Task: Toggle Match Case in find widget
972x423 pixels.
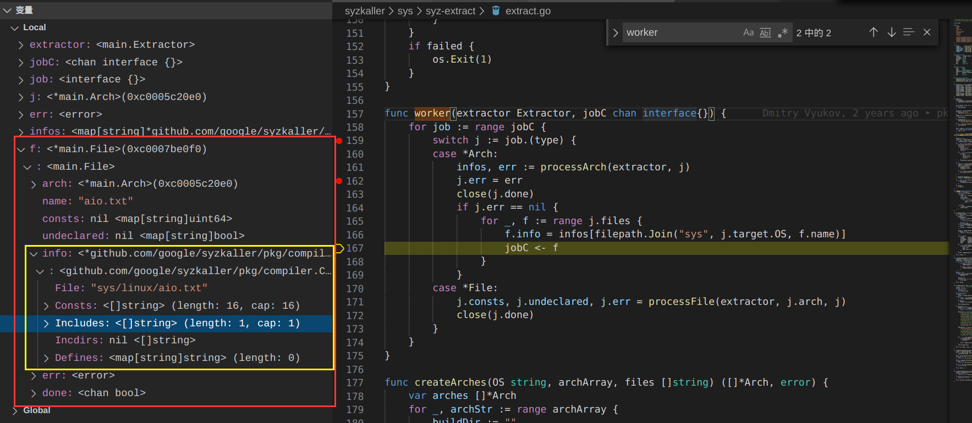Action: click(748, 33)
